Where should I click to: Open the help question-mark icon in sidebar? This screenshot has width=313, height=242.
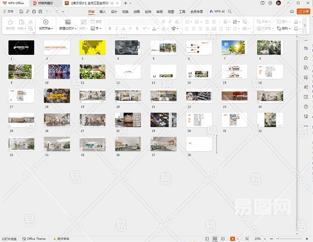(x=306, y=106)
